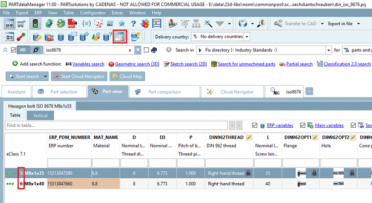This screenshot has height=203, width=372.
Task: Click the Cloud Map button
Action: click(x=127, y=77)
